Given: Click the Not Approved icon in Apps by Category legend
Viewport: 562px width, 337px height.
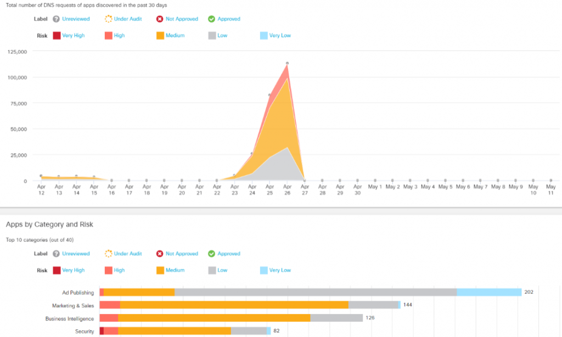Looking at the screenshot, I should 160,254.
